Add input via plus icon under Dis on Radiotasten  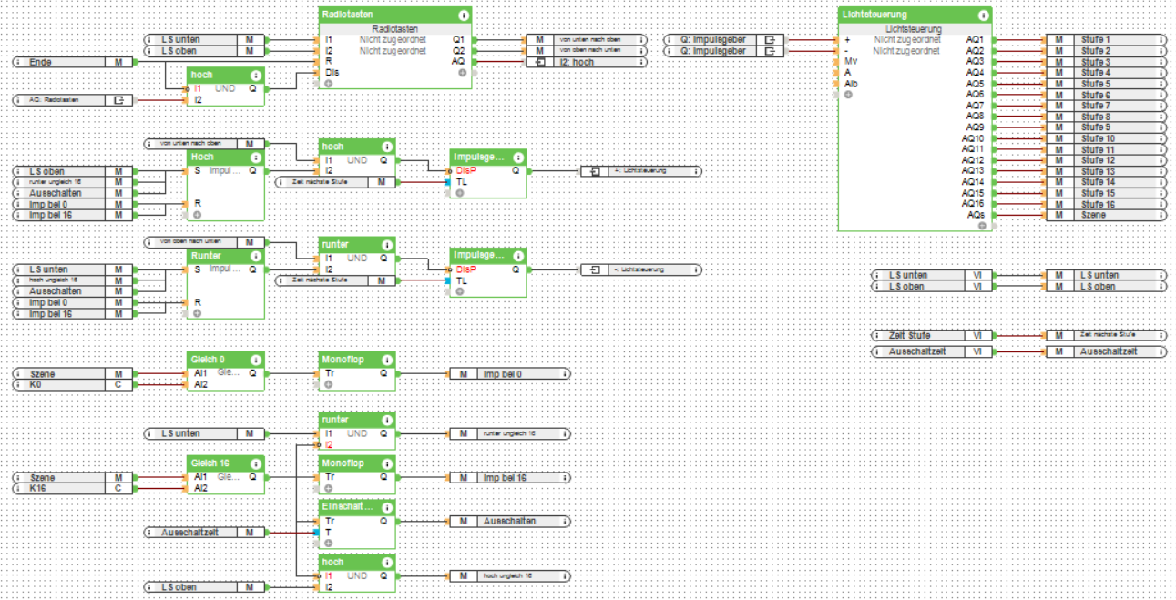coord(329,83)
